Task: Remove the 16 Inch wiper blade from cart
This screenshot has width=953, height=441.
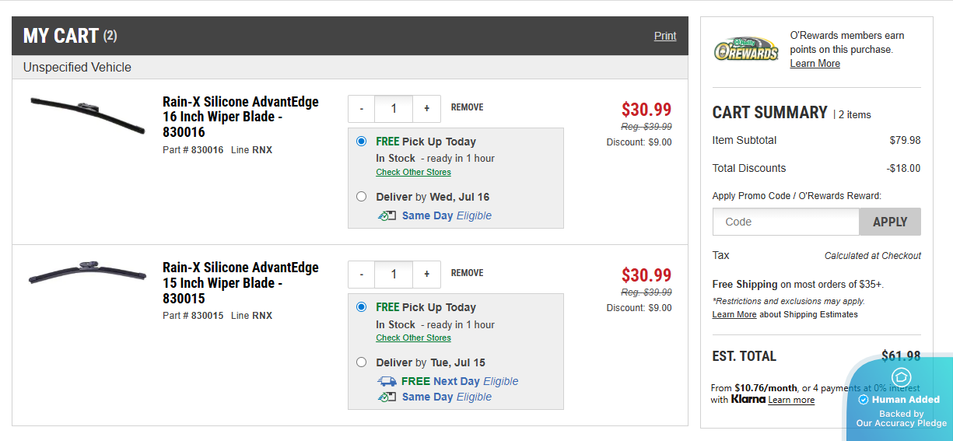Action: (467, 107)
